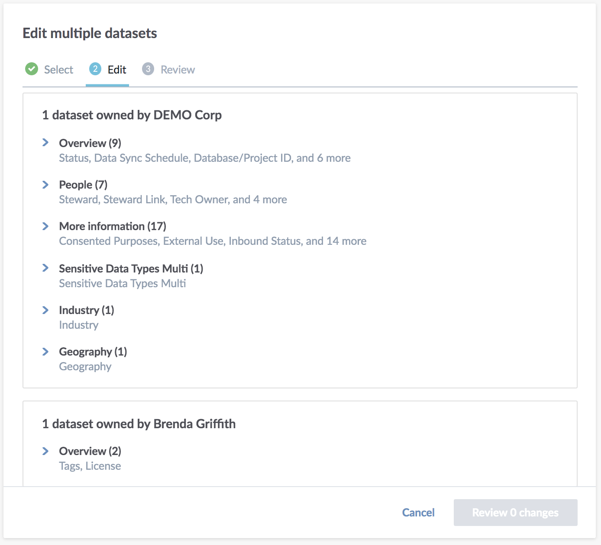Click the Cancel link
The width and height of the screenshot is (601, 545).
418,513
